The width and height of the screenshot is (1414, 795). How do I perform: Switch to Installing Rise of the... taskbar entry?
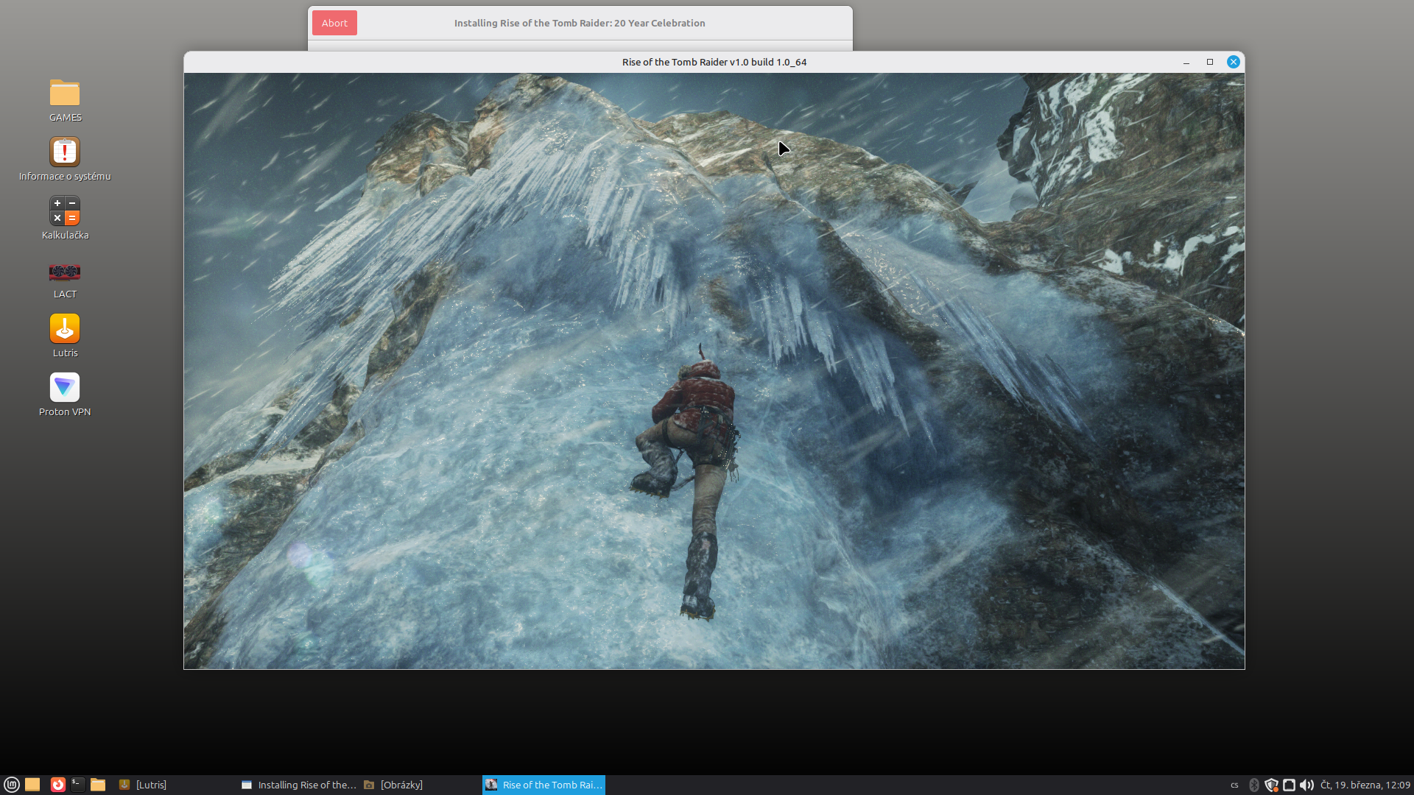(299, 785)
